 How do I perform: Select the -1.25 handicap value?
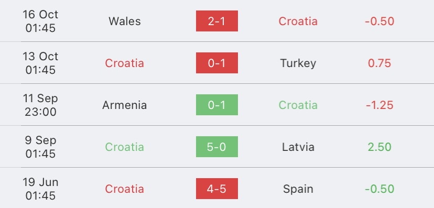click(x=379, y=105)
